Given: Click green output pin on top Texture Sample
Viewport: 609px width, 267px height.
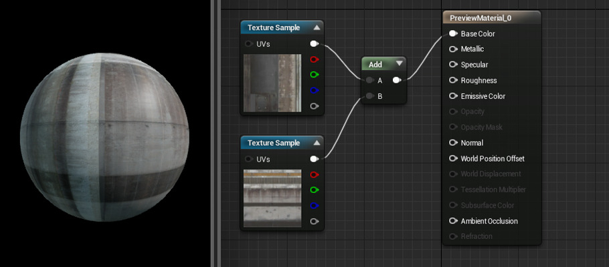Looking at the screenshot, I should coord(314,75).
